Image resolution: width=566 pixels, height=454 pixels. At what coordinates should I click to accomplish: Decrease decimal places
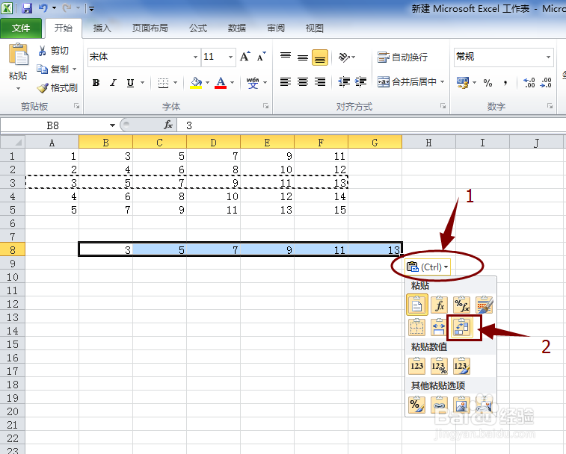coord(546,83)
